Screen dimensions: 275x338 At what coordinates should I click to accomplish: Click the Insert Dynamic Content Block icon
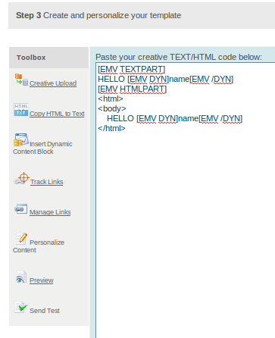tap(21, 140)
